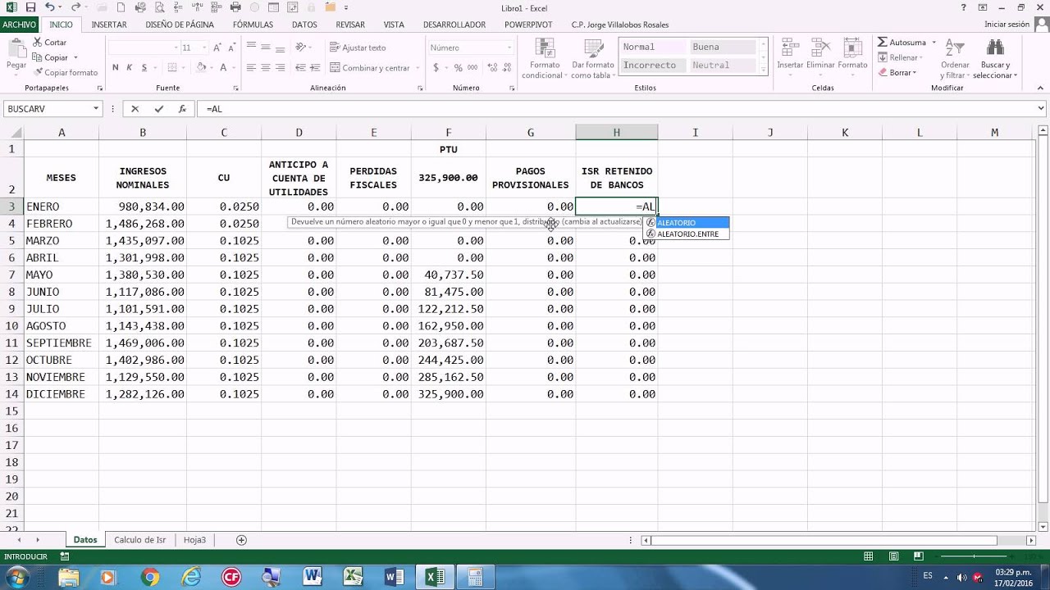Viewport: 1050px width, 590px height.
Task: Confirm formula entry with the checkmark
Action: (158, 108)
